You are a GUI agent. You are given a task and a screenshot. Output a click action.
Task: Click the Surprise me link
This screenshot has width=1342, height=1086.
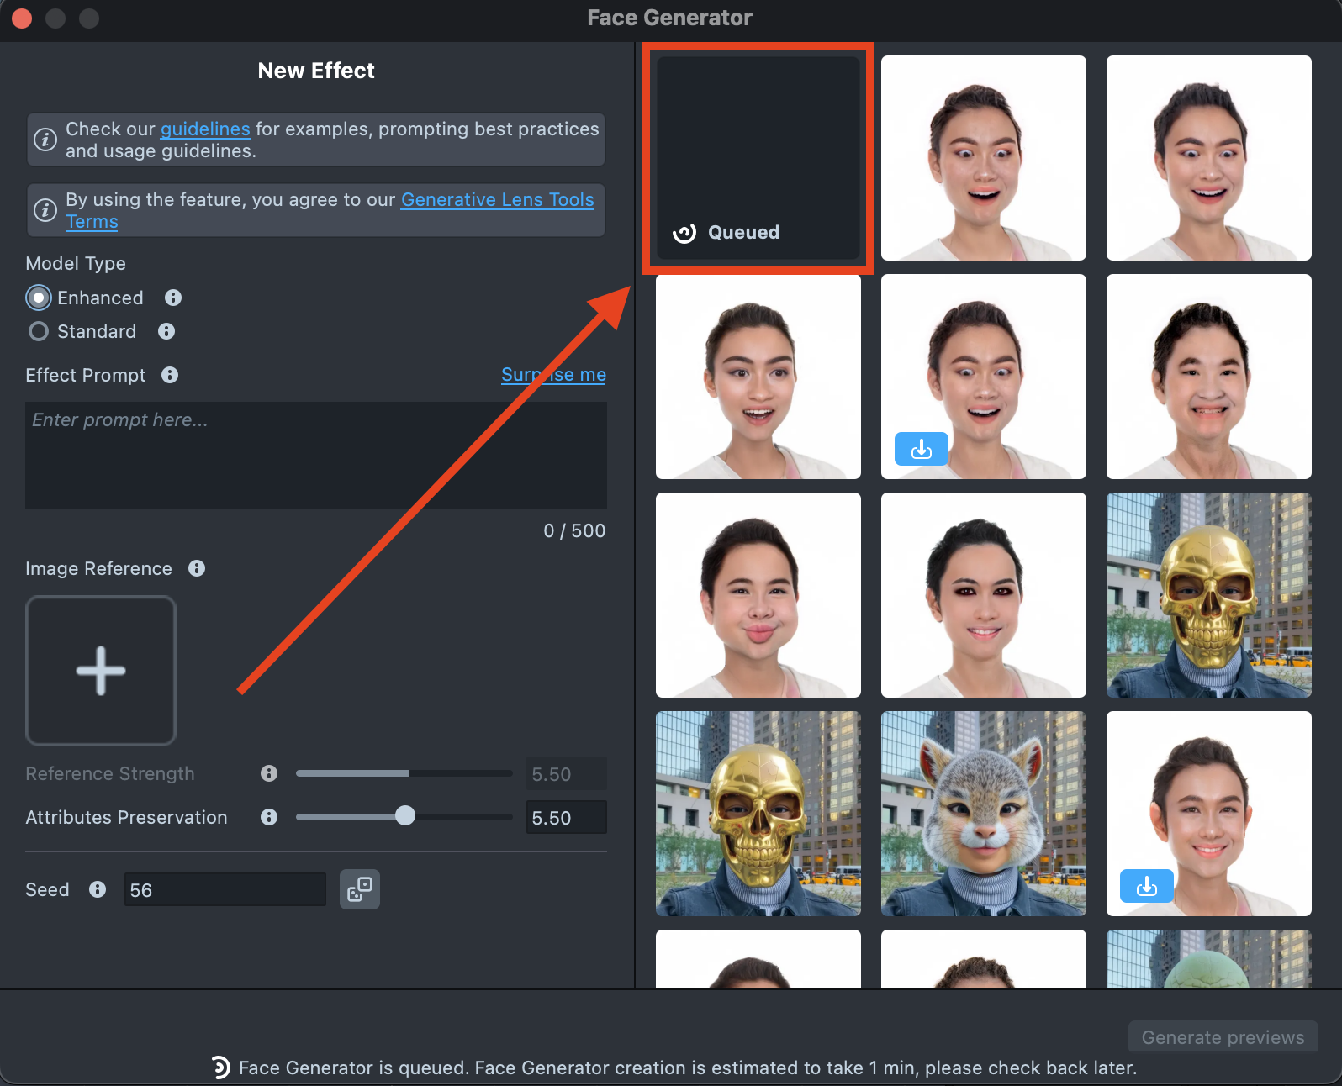pyautogui.click(x=553, y=375)
